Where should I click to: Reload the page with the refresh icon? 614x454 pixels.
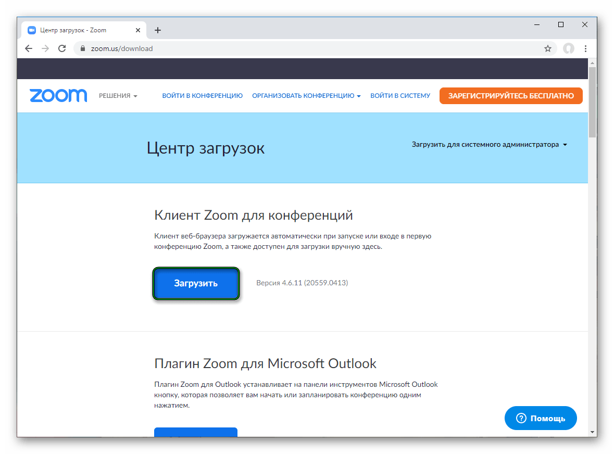(x=62, y=48)
